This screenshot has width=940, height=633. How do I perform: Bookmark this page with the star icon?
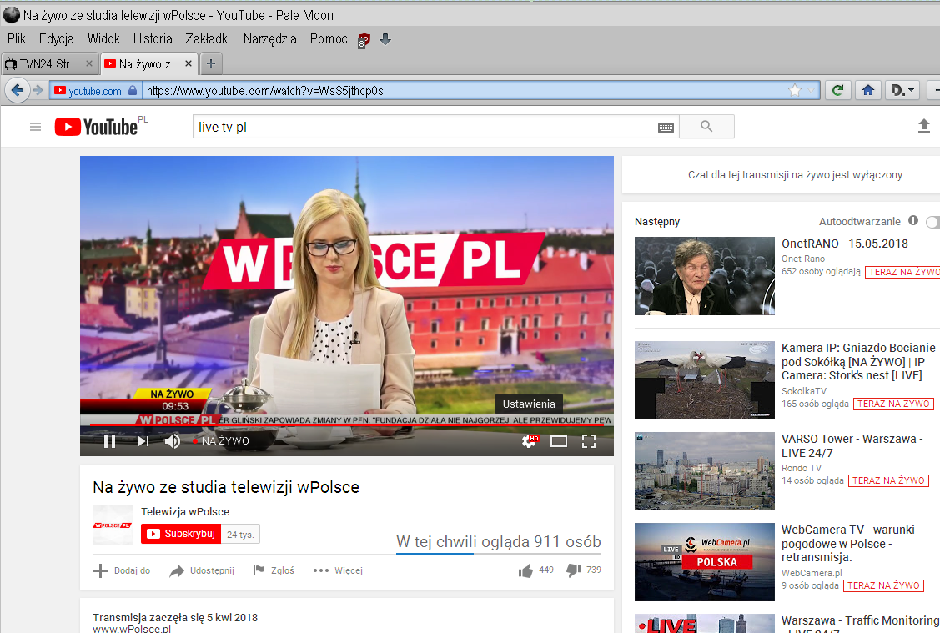[794, 91]
